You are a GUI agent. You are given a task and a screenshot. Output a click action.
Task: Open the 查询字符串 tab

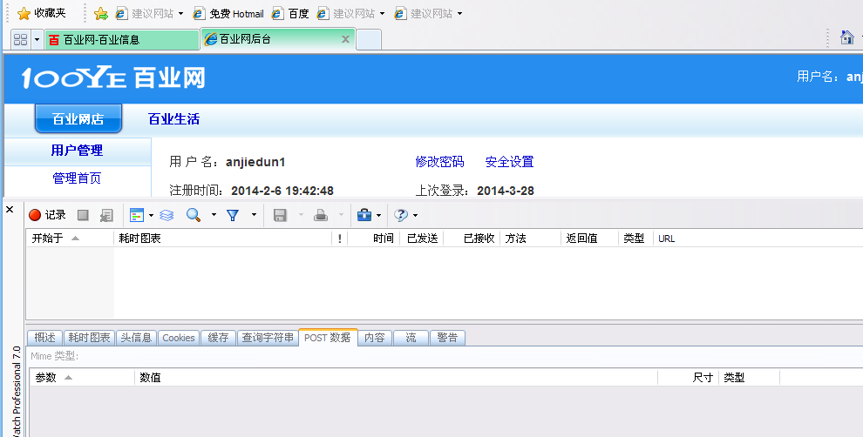268,338
